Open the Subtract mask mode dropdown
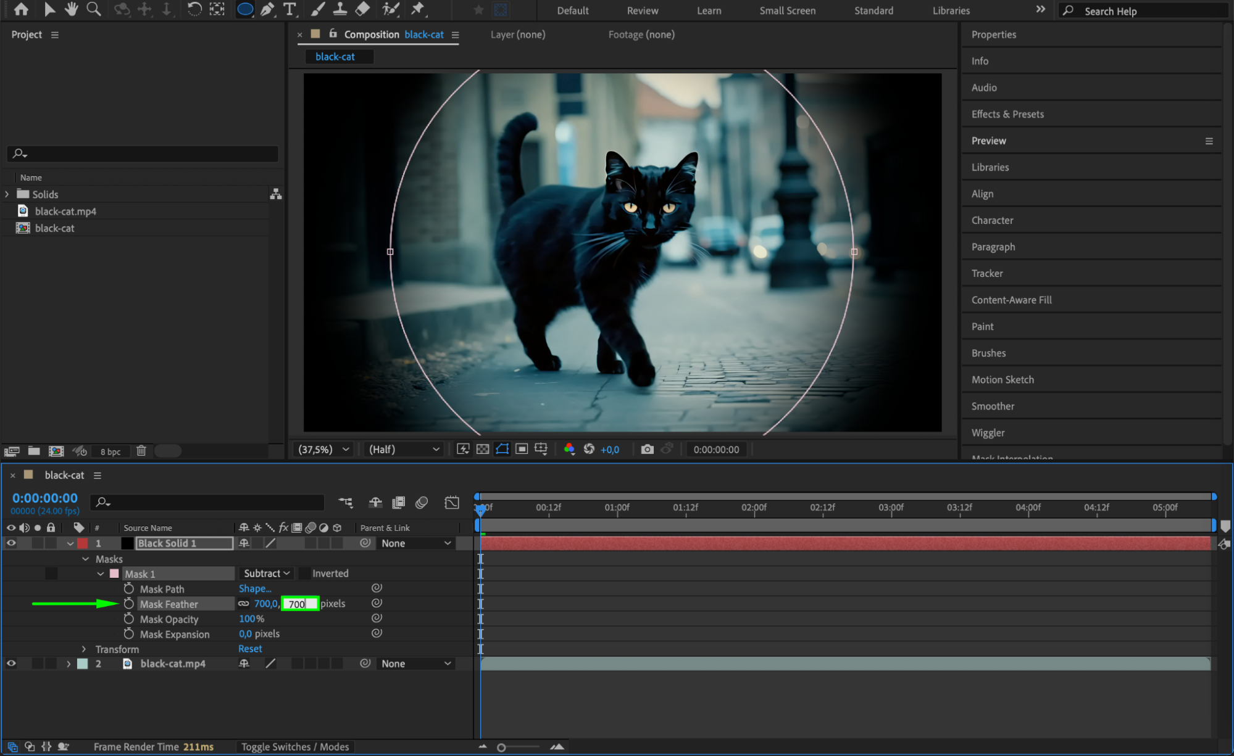Viewport: 1234px width, 756px height. click(267, 573)
